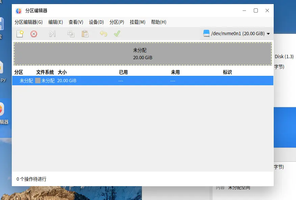Apply all operations with green checkmark
Viewport: 296px width, 200px height.
(x=117, y=34)
